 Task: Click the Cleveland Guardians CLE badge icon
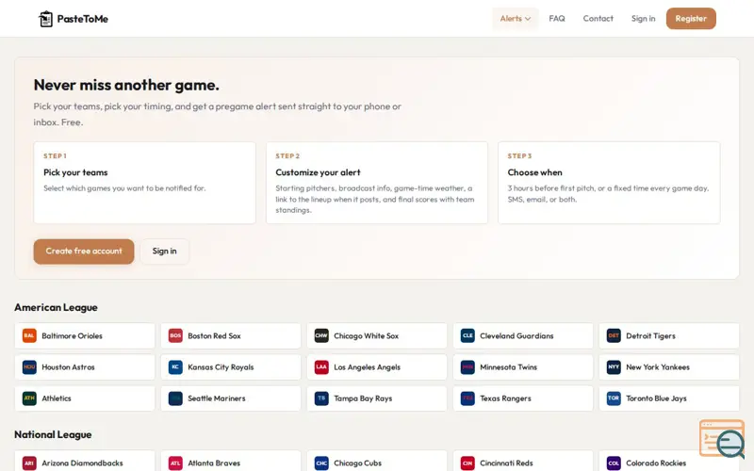(x=467, y=336)
